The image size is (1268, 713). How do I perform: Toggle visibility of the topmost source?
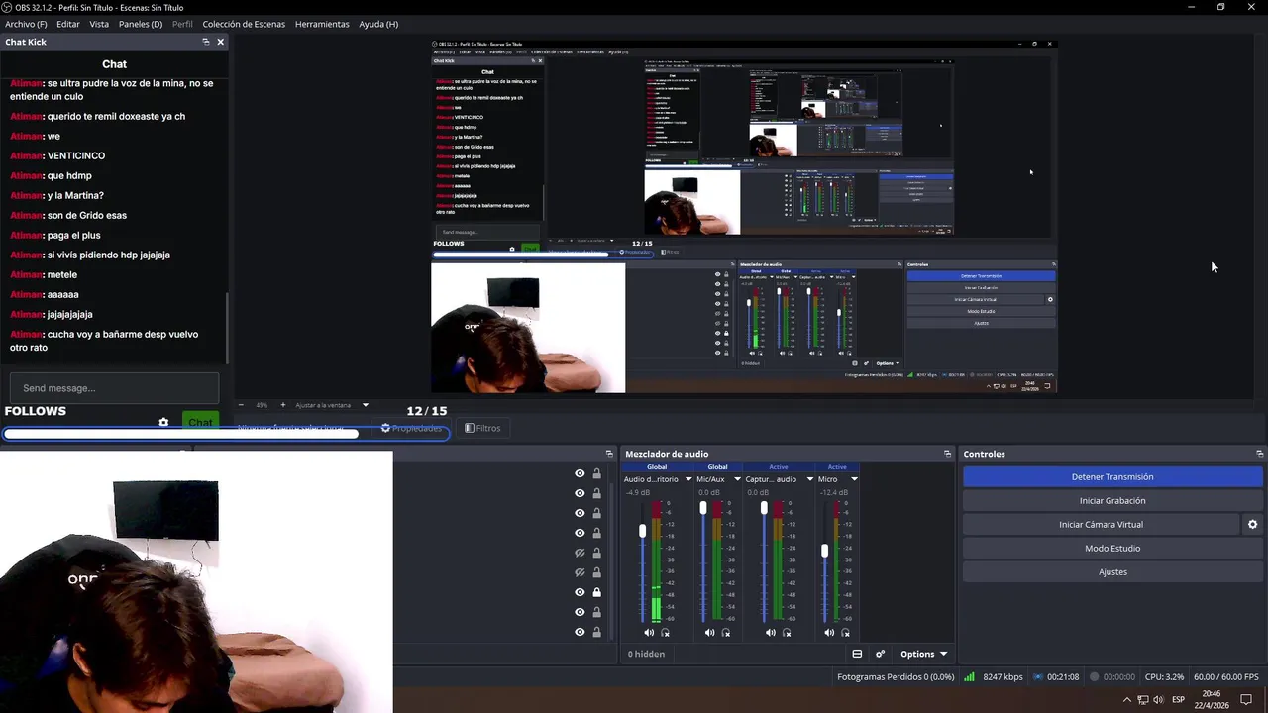(580, 473)
